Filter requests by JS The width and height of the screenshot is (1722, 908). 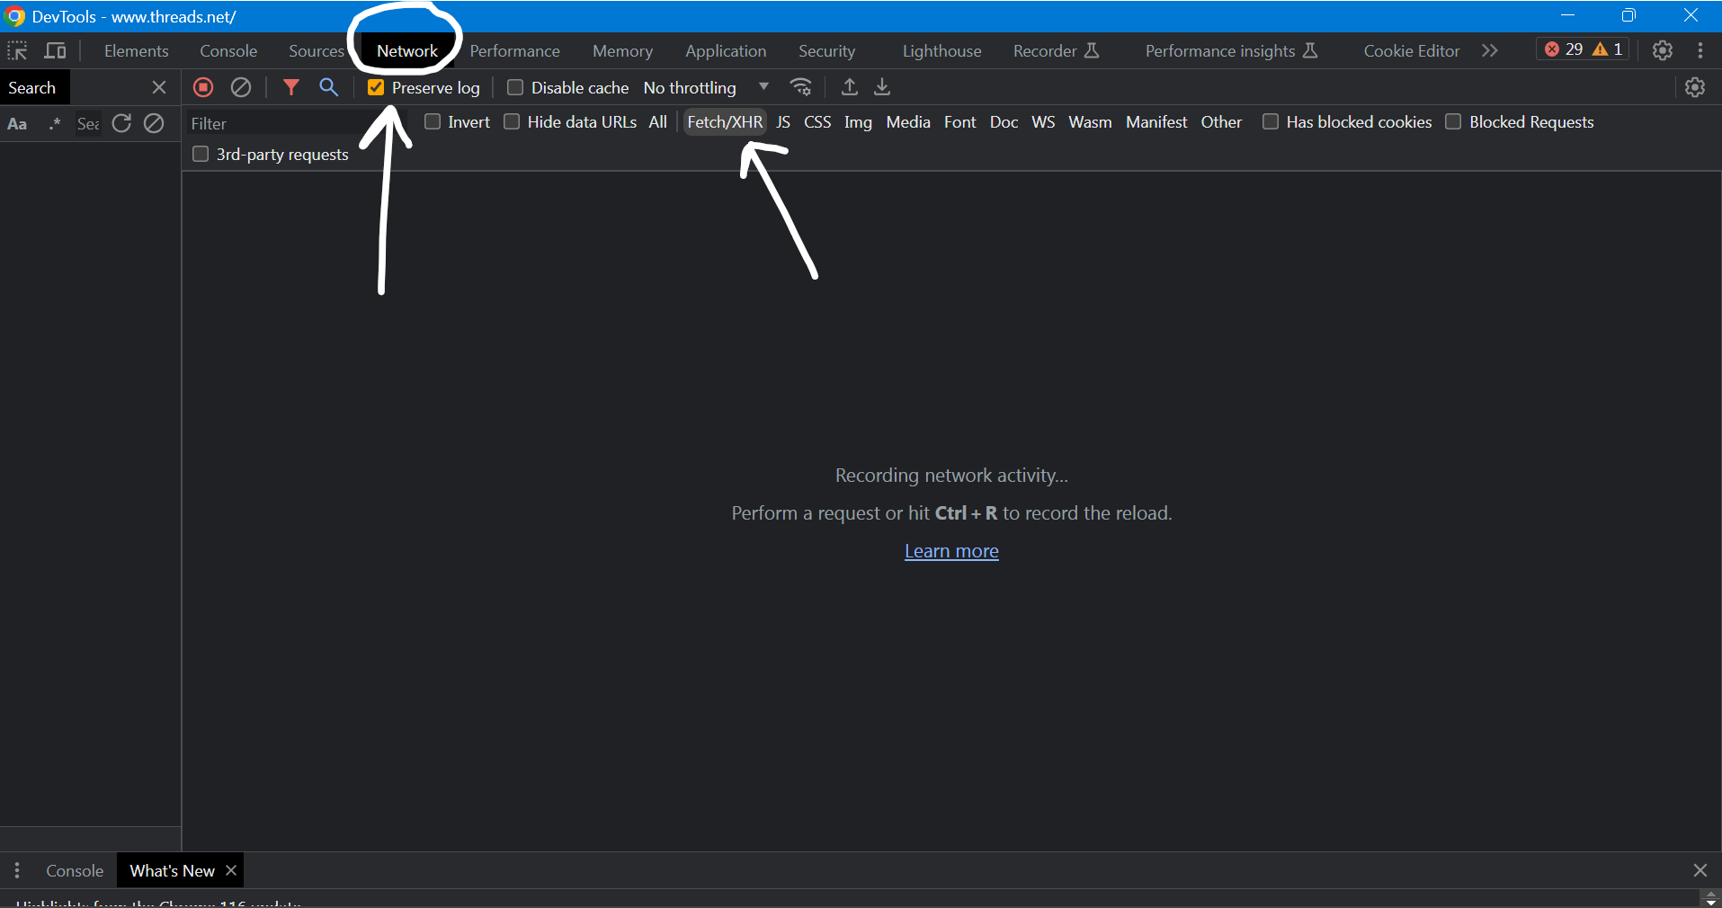(783, 121)
